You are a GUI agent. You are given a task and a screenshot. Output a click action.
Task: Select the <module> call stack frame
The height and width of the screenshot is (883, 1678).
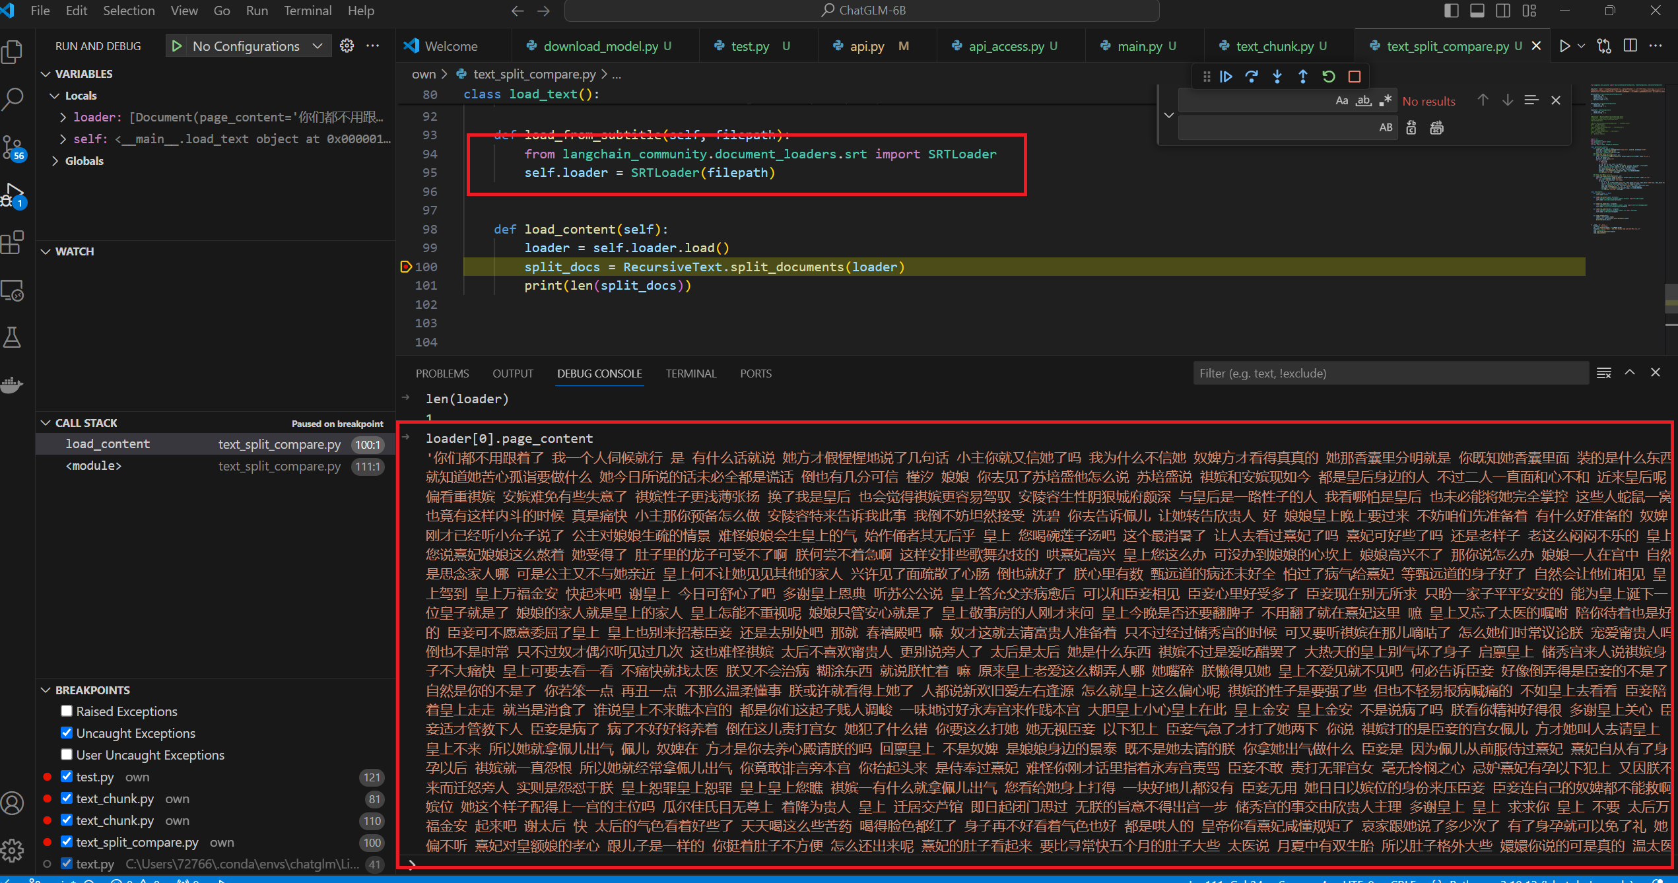click(93, 466)
